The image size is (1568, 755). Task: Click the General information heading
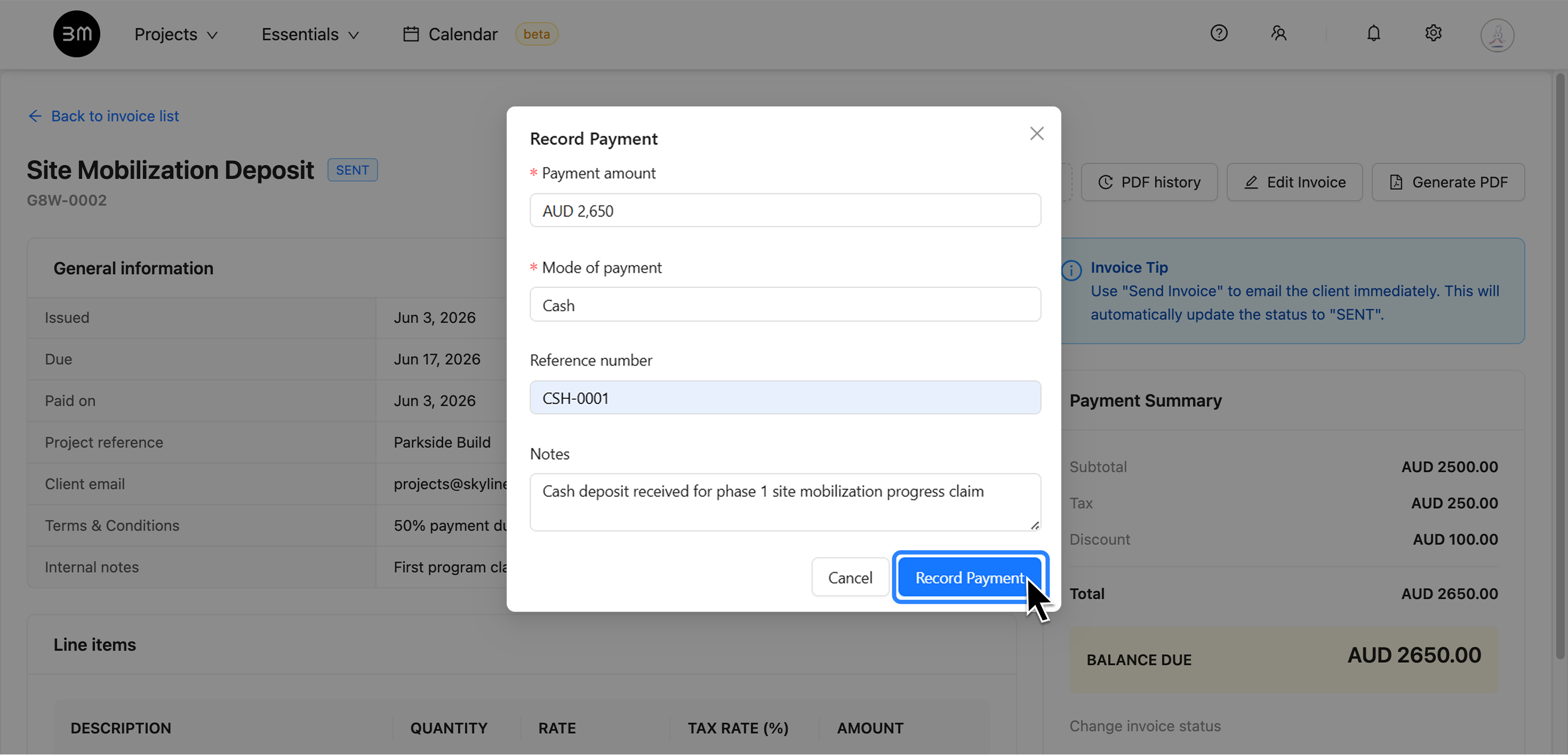pyautogui.click(x=133, y=268)
